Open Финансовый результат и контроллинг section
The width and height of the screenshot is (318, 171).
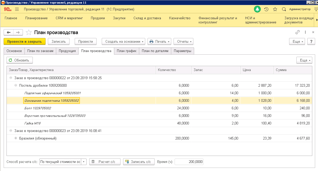(218, 20)
